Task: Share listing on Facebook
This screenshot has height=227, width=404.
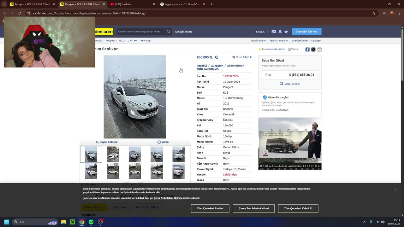Action: point(307,49)
